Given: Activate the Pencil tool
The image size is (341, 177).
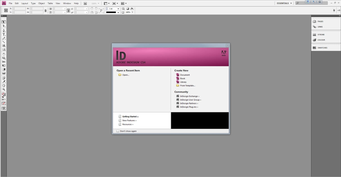Looking at the screenshot, I should 4,38.
